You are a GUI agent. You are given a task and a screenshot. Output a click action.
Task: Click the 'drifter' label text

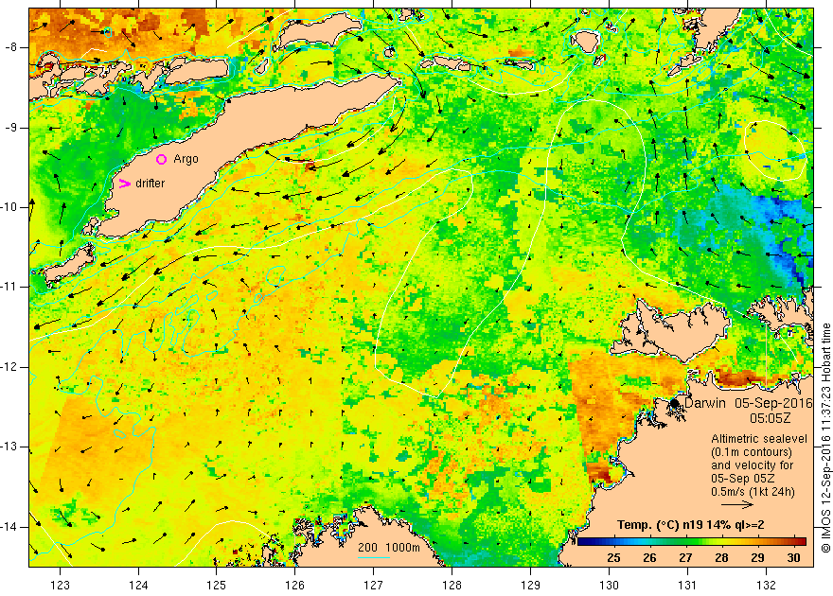pyautogui.click(x=151, y=184)
